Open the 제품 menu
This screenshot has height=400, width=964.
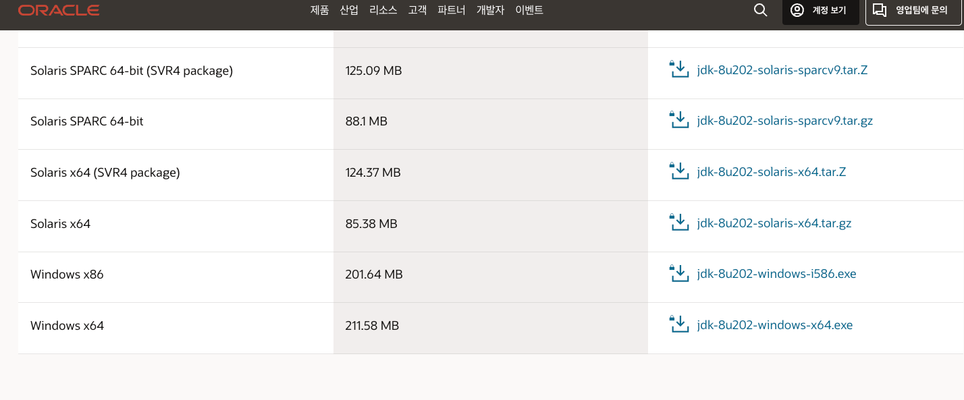[320, 10]
